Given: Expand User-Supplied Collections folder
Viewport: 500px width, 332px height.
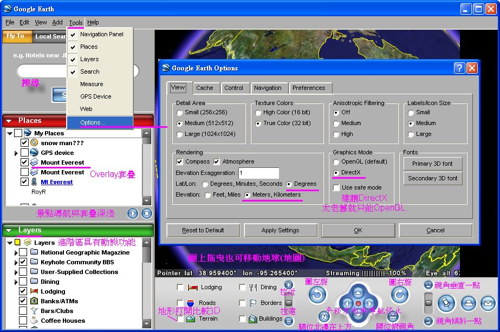Looking at the screenshot, I should coord(16,272).
